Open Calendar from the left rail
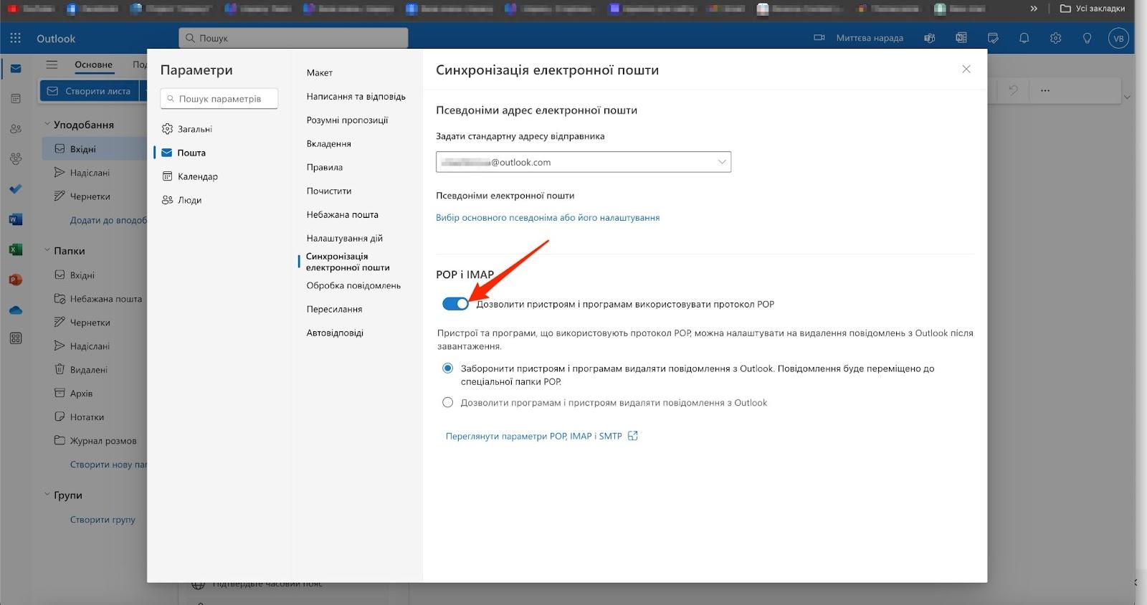Image resolution: width=1147 pixels, height=605 pixels. (x=16, y=99)
